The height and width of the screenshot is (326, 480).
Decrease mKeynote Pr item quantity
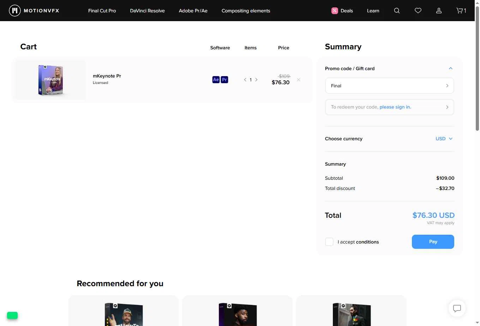point(245,80)
